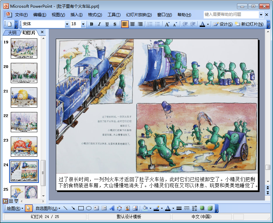Screen dimensions: 273x223
Task: Open the help question box dropdown
Action: (x=261, y=15)
